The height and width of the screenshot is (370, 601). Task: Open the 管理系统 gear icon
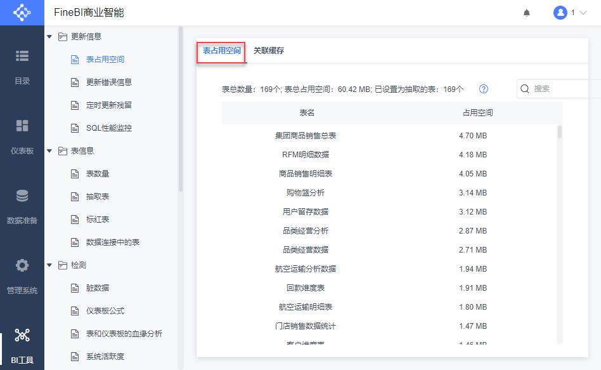coord(22,265)
